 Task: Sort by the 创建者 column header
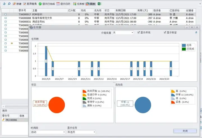190,10
